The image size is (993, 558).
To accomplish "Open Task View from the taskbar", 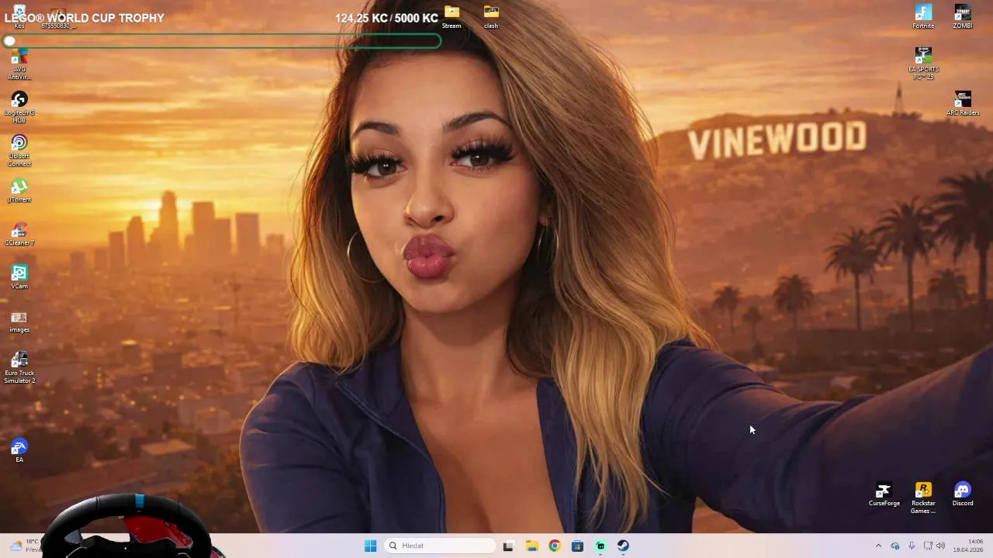I will (508, 546).
